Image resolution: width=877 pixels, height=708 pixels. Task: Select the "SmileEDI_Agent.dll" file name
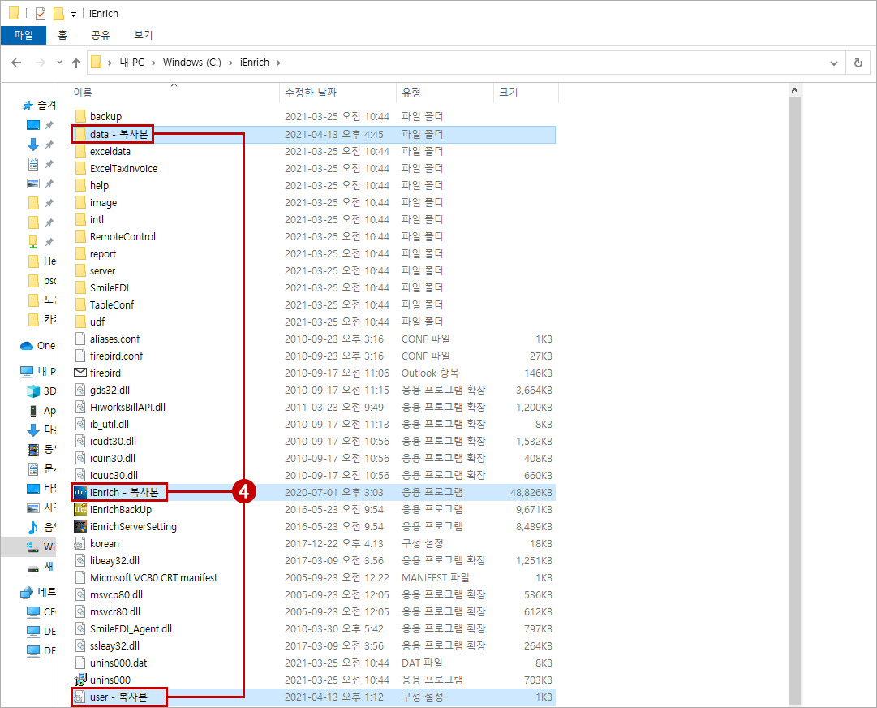[131, 628]
